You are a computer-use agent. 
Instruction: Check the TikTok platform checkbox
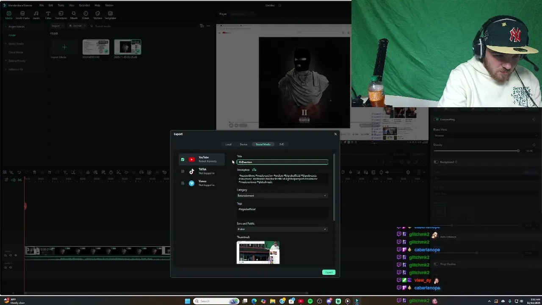[x=183, y=171]
